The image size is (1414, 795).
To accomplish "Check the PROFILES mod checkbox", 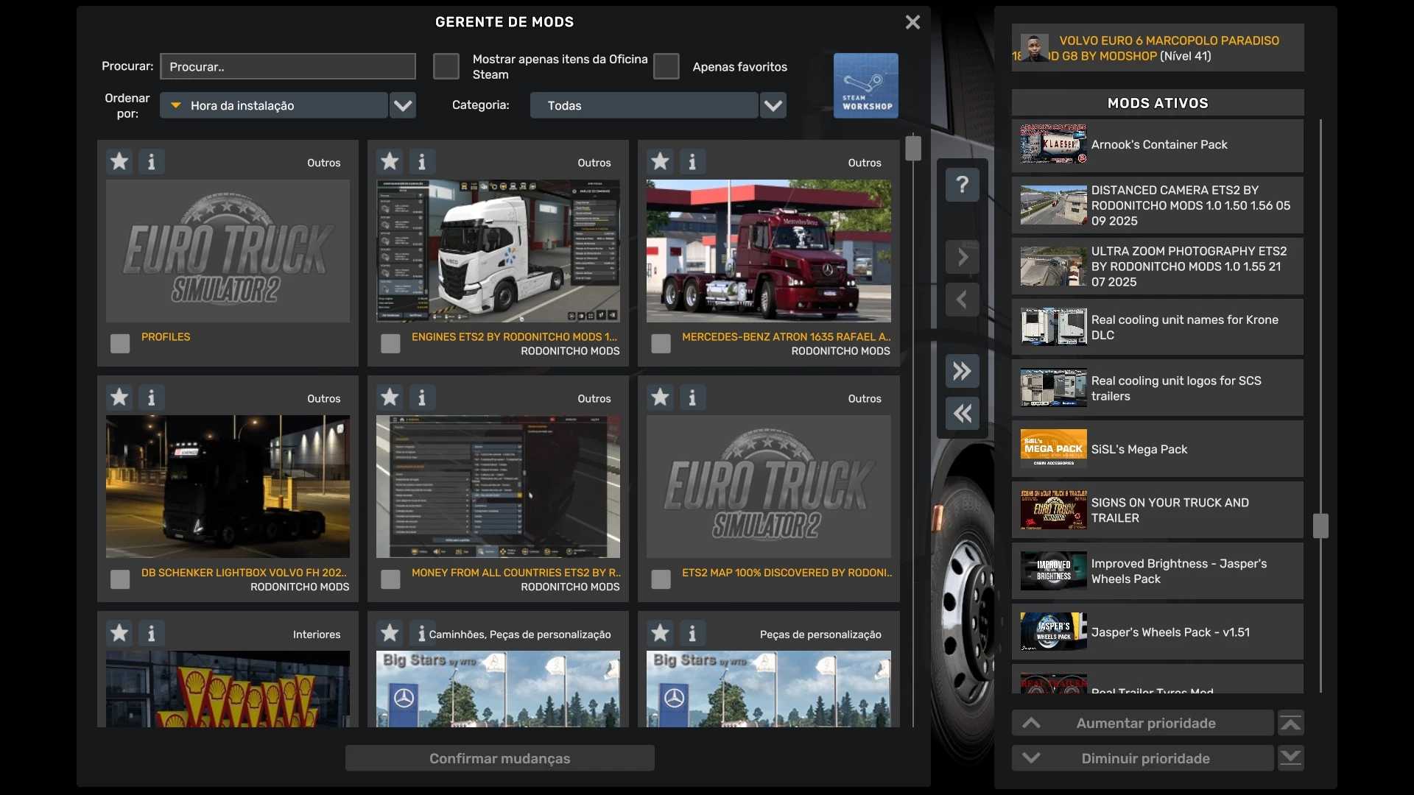I will point(120,343).
